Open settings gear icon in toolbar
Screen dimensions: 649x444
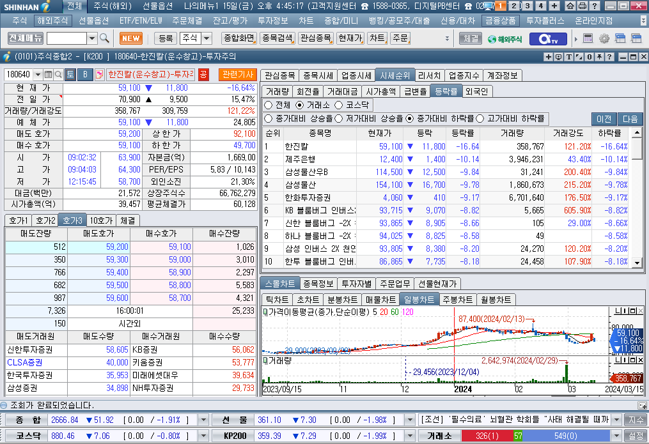coord(604,38)
